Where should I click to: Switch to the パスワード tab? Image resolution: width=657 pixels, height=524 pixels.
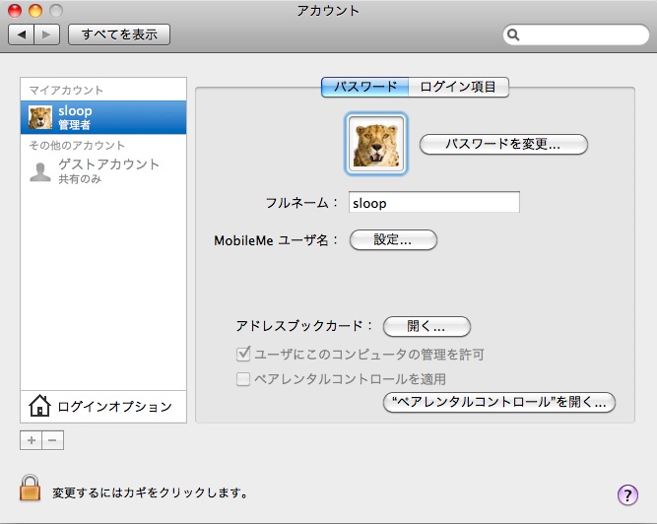pos(364,87)
